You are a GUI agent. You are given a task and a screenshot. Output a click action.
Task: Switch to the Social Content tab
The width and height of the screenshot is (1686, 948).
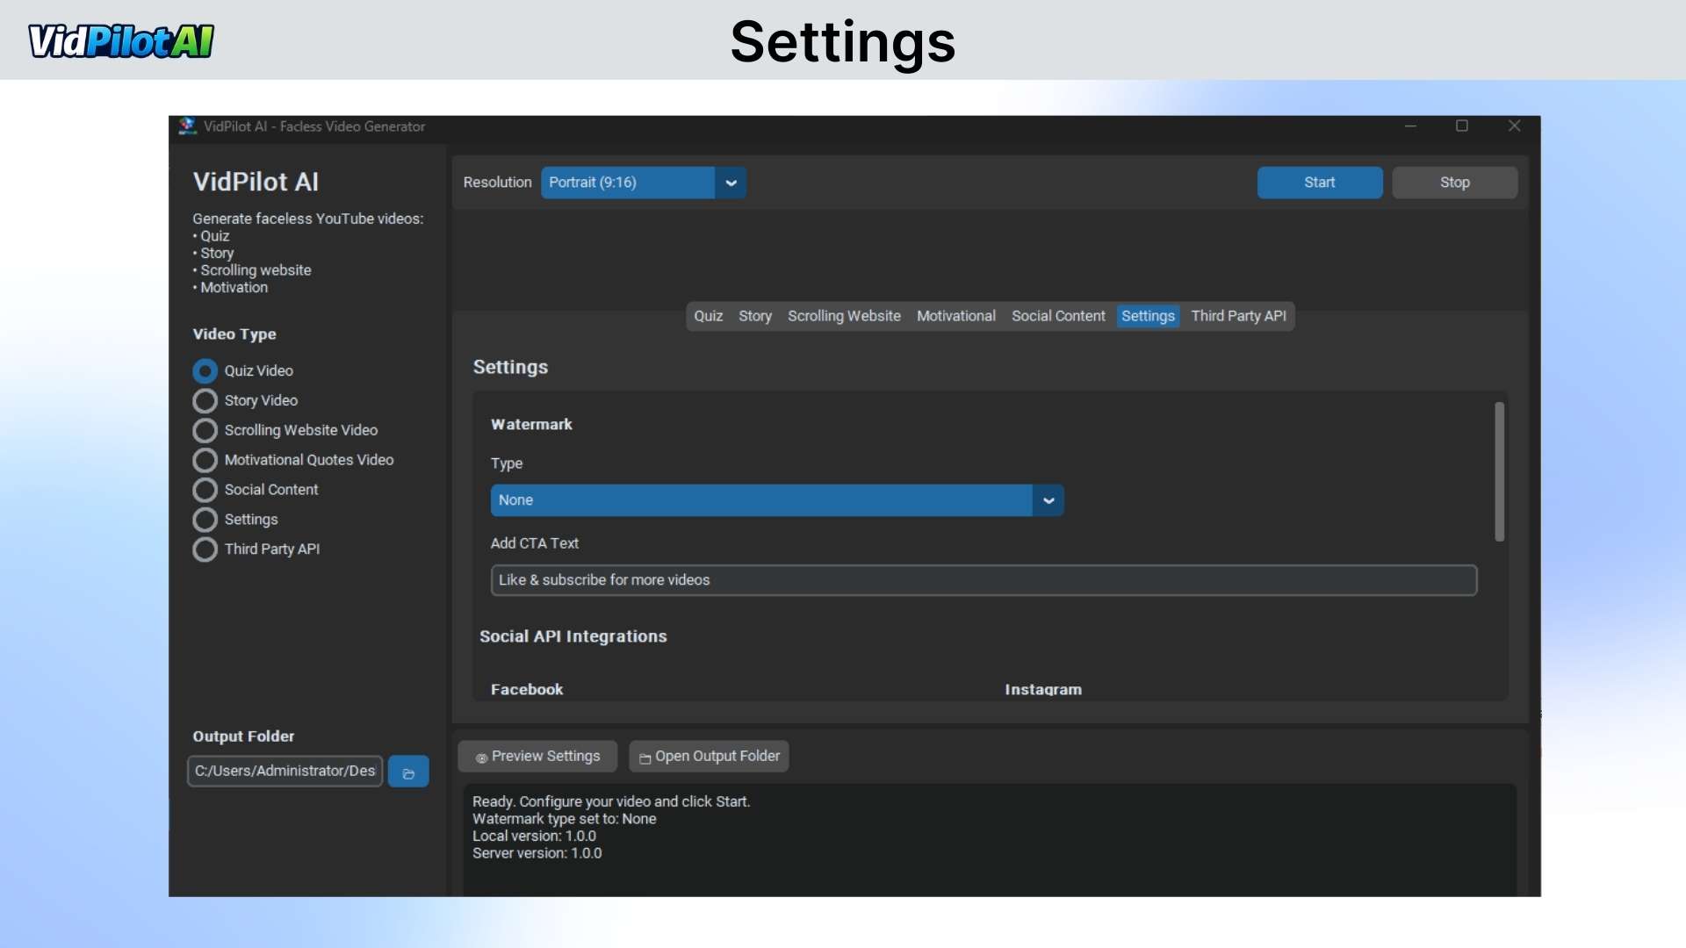coord(1058,316)
